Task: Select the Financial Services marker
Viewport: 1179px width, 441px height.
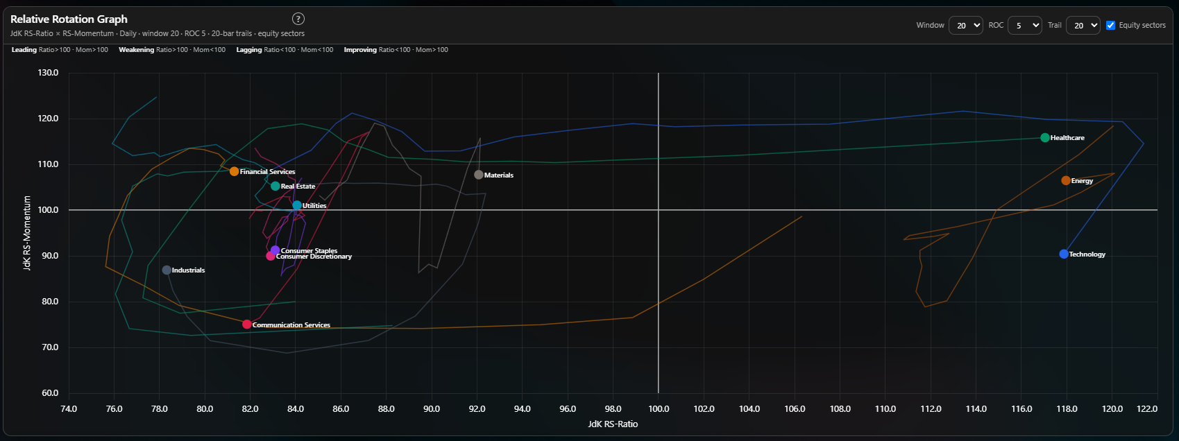Action: [234, 171]
